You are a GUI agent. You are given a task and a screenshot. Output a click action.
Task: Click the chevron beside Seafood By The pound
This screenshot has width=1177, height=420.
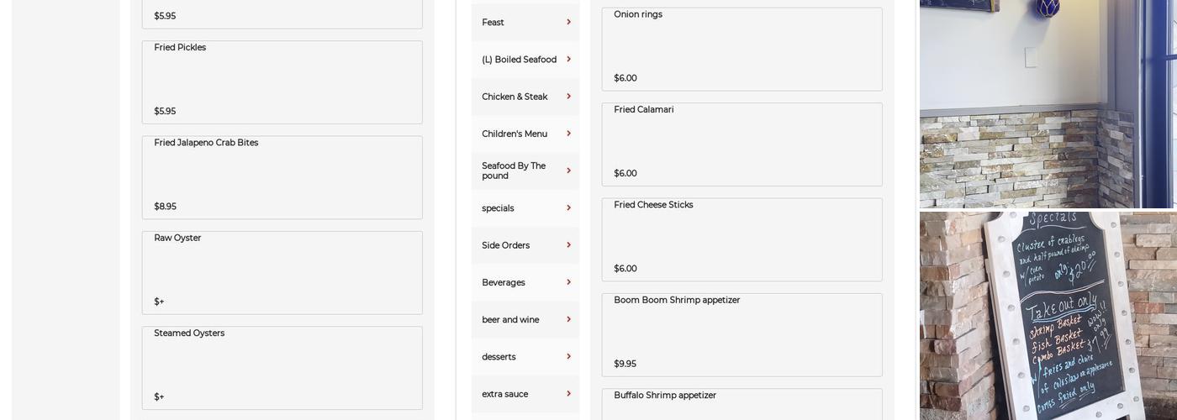coord(568,171)
